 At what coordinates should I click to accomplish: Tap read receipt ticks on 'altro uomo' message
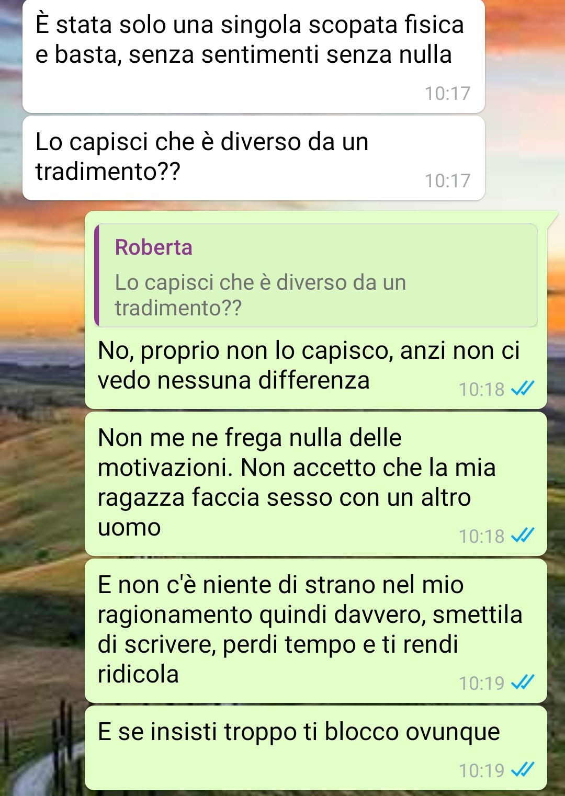[x=522, y=536]
